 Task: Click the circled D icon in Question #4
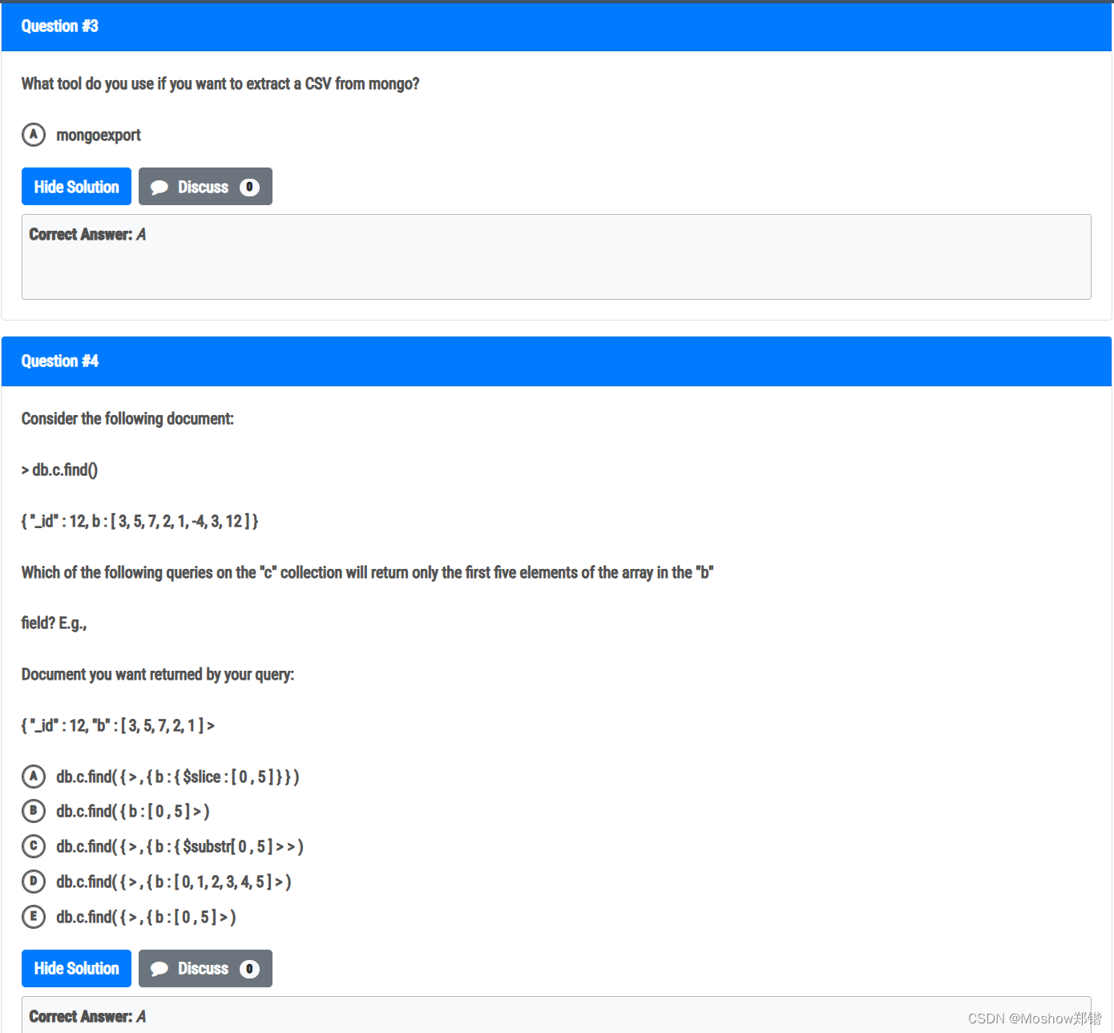34,882
